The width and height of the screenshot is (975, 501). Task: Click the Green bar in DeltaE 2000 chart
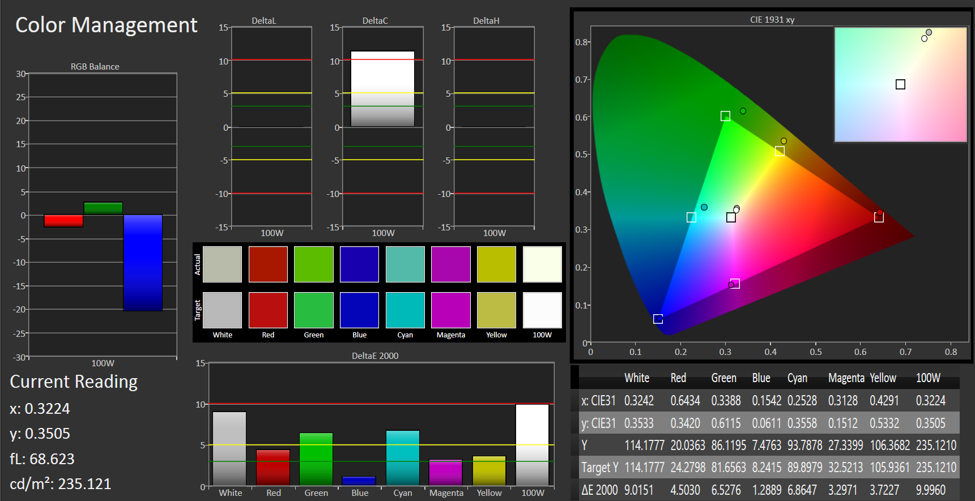tap(316, 459)
